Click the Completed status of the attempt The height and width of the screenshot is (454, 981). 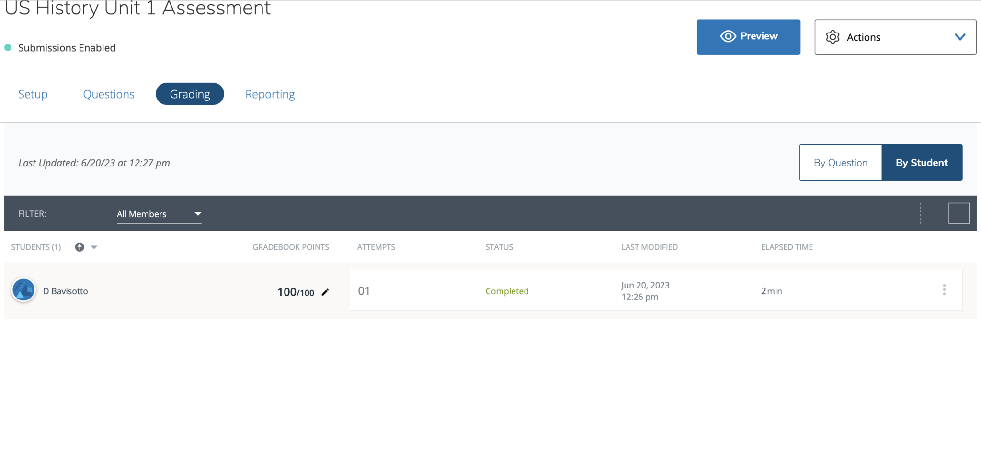pos(507,291)
